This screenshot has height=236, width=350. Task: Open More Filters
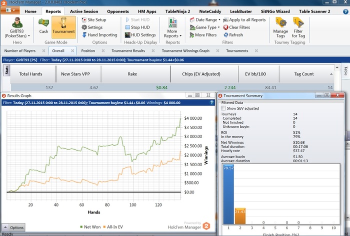(203, 35)
